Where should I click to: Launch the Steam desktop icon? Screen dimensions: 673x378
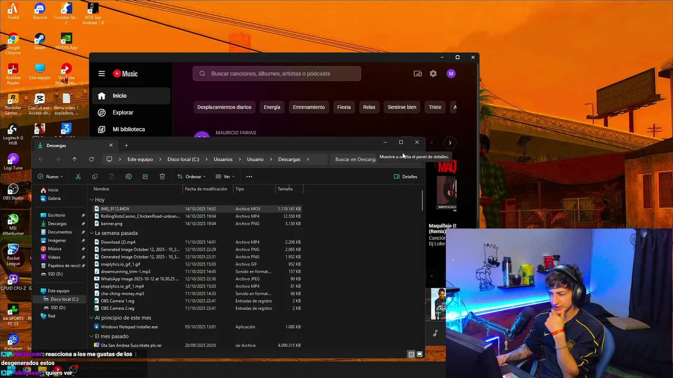tap(39, 41)
